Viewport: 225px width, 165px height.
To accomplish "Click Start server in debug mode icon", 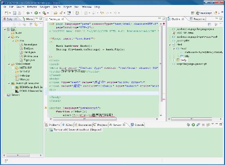I will (188, 125).
